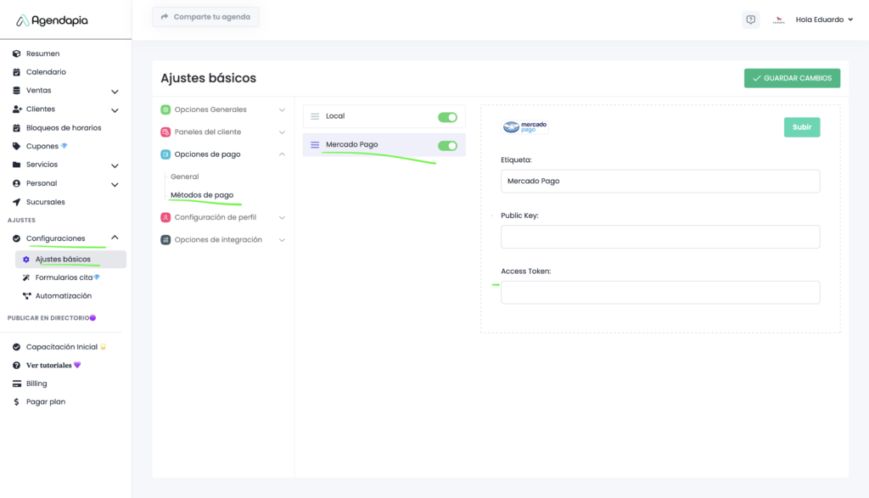869x498 pixels.
Task: Open the help chat icon in header
Action: click(750, 20)
